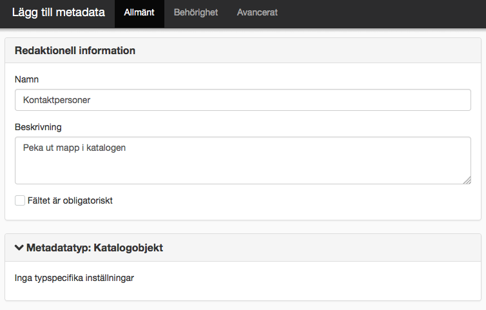Place cursor after 'Peka ut mapp i katalogen'
Viewport: 486px width, 310px height.
127,148
